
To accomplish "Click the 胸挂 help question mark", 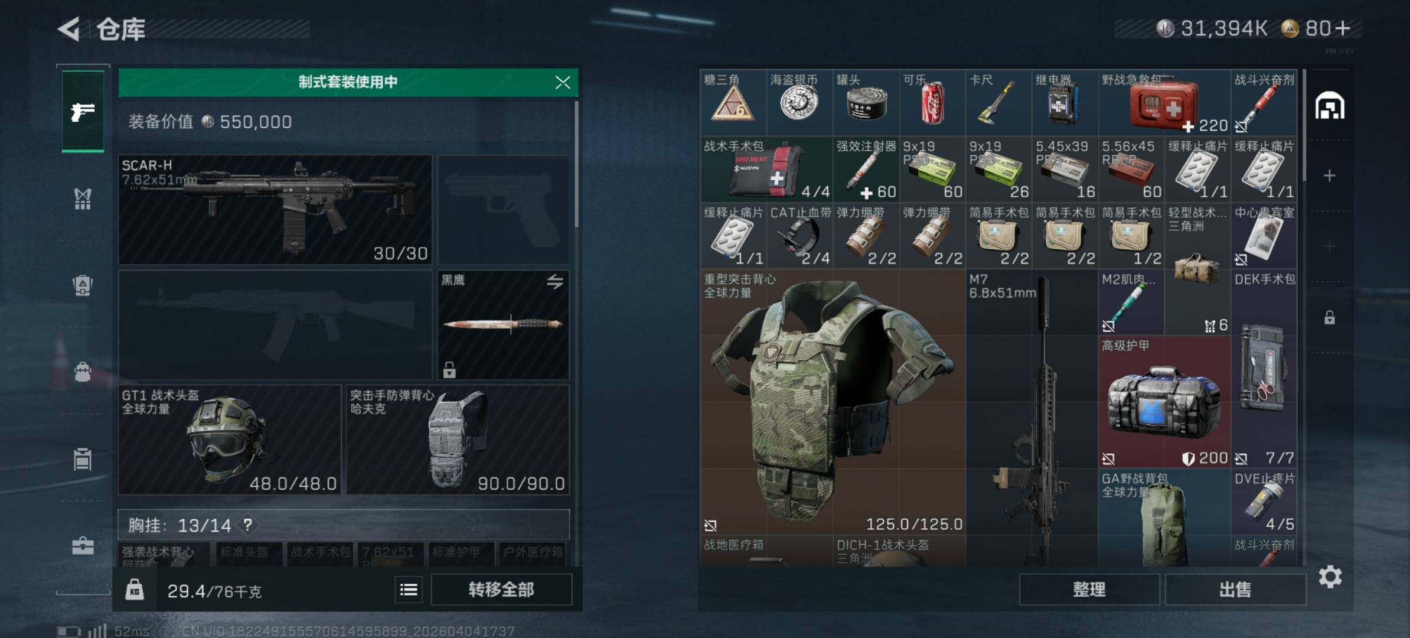I will (248, 525).
